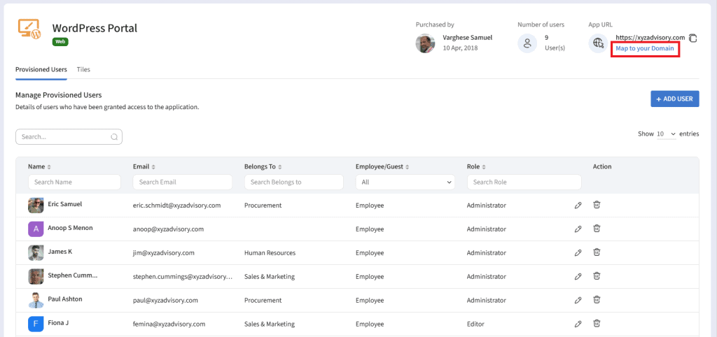
Task: Delete Anoop S Menon from provisioned users
Action: click(597, 229)
